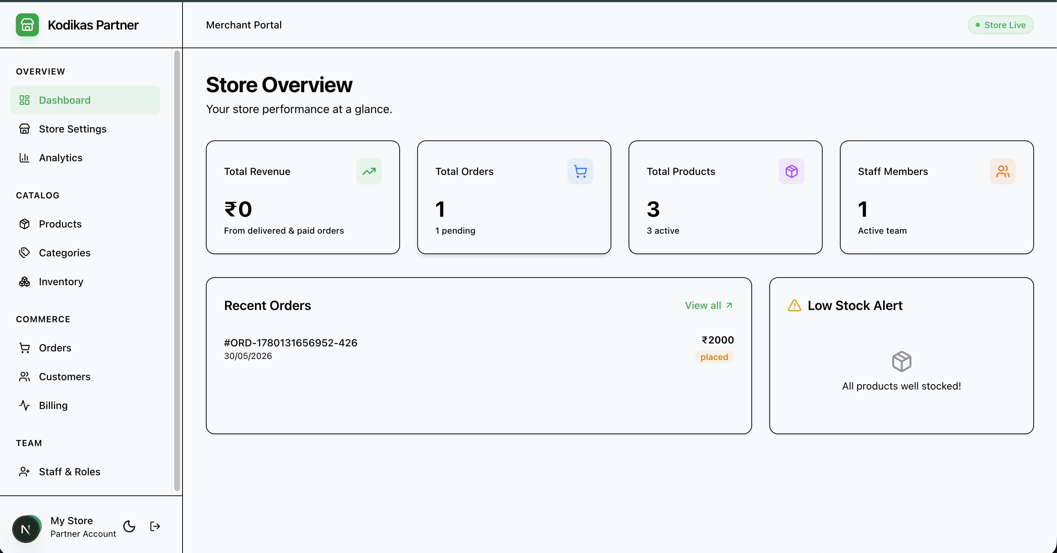The image size is (1057, 553).
Task: Click the orange users icon on Staff Members
Action: pyautogui.click(x=1003, y=171)
